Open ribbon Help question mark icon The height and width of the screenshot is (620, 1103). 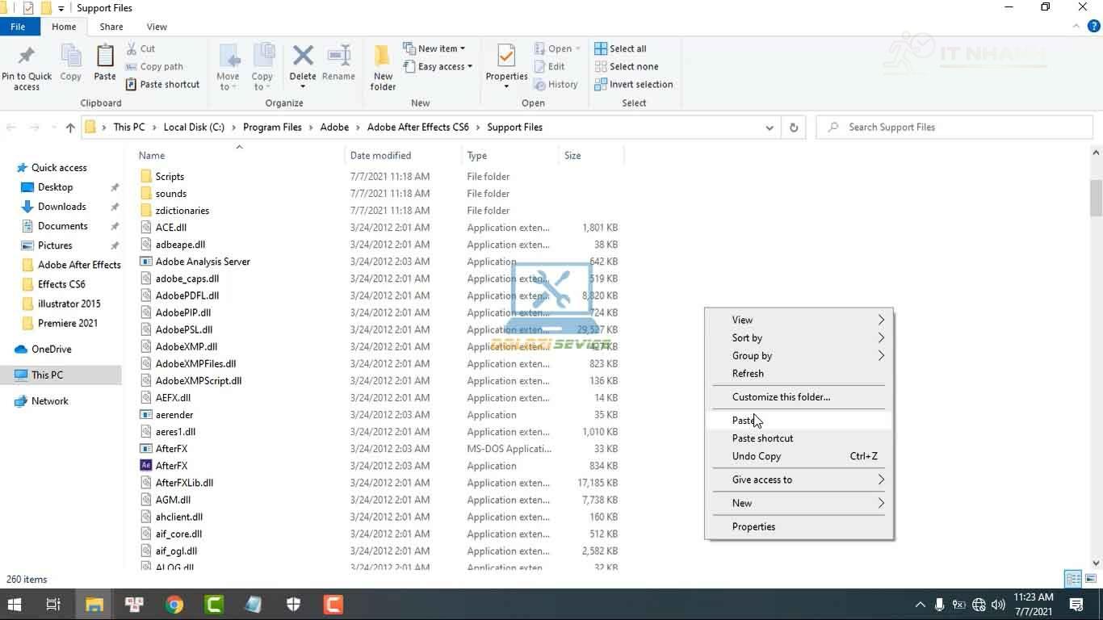1094,27
